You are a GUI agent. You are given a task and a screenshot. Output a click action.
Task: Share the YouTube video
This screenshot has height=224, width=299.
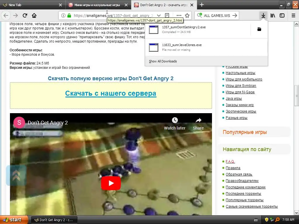[198, 124]
